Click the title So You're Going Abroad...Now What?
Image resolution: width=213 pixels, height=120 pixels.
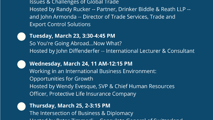pos(76,43)
